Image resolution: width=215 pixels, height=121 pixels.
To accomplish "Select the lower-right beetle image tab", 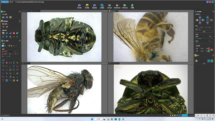I will click(114, 63).
